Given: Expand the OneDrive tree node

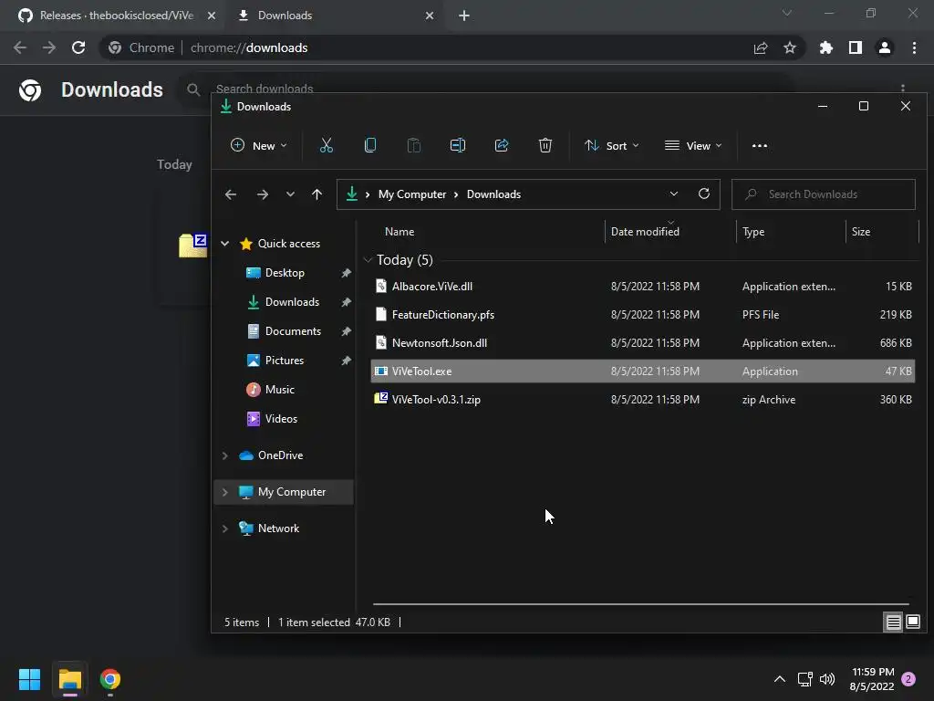Looking at the screenshot, I should [225, 455].
